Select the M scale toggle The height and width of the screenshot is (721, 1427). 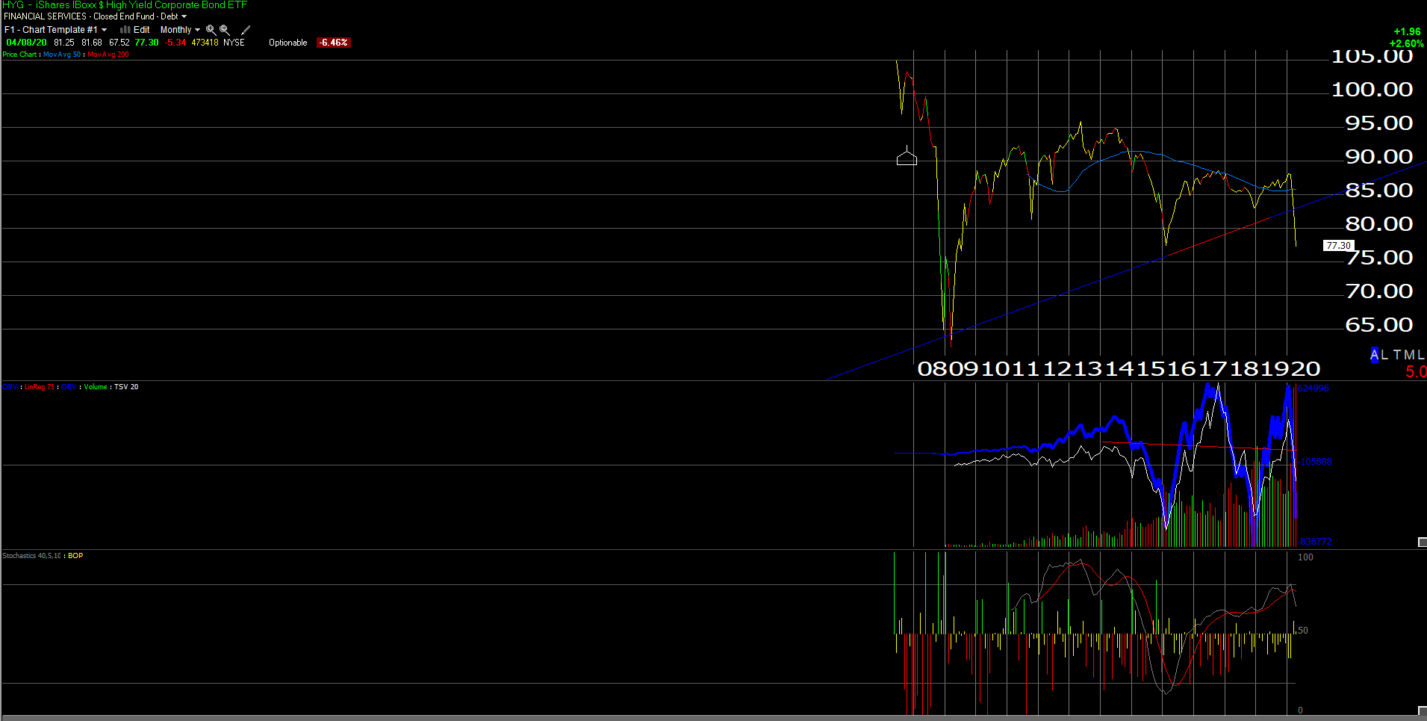point(1409,355)
